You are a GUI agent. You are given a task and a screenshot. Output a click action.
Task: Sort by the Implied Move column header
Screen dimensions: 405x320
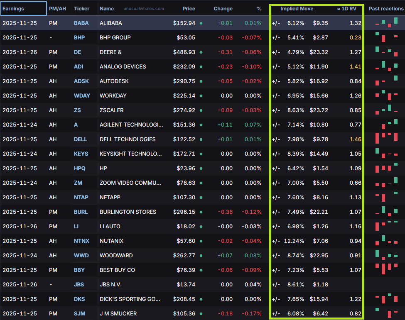tap(297, 9)
